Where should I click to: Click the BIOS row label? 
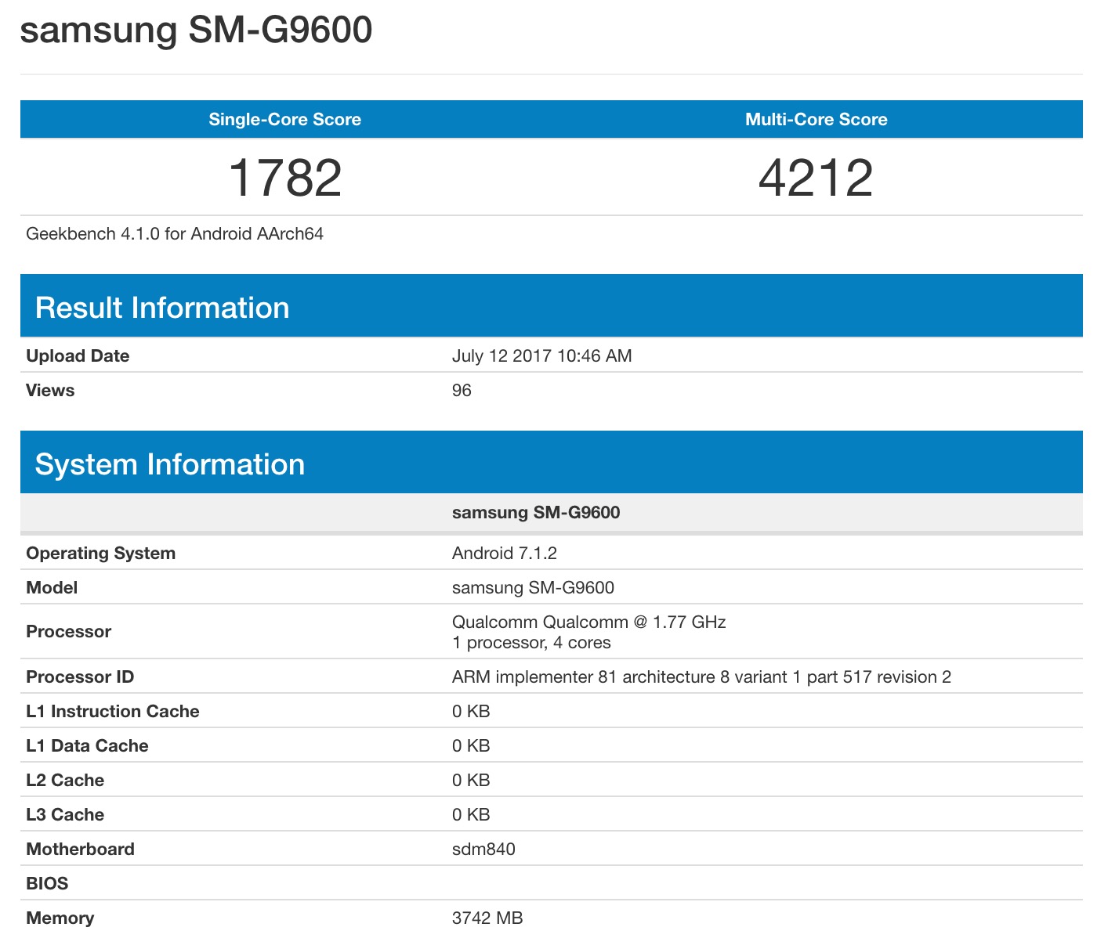click(47, 884)
